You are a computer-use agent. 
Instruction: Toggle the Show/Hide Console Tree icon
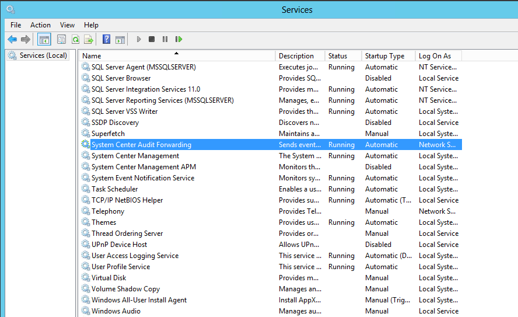(x=44, y=40)
